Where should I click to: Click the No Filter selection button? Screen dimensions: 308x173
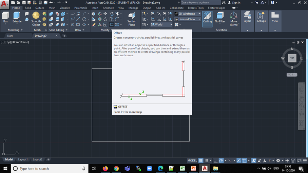pos(220,18)
